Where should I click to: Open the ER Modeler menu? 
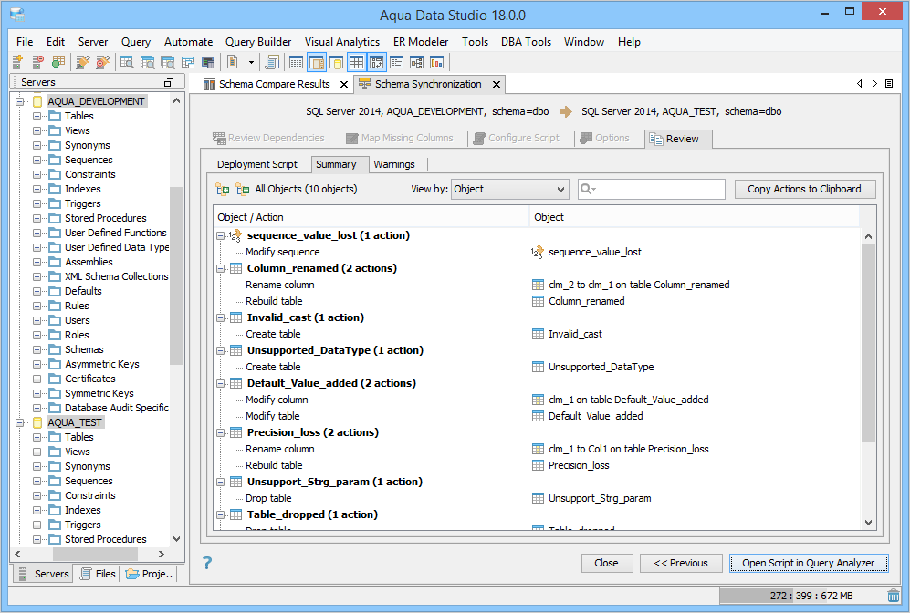pyautogui.click(x=421, y=42)
